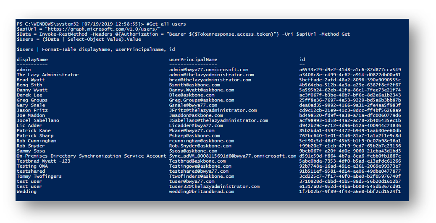
Task: Click the Benq Sith user row
Action: [209, 85]
